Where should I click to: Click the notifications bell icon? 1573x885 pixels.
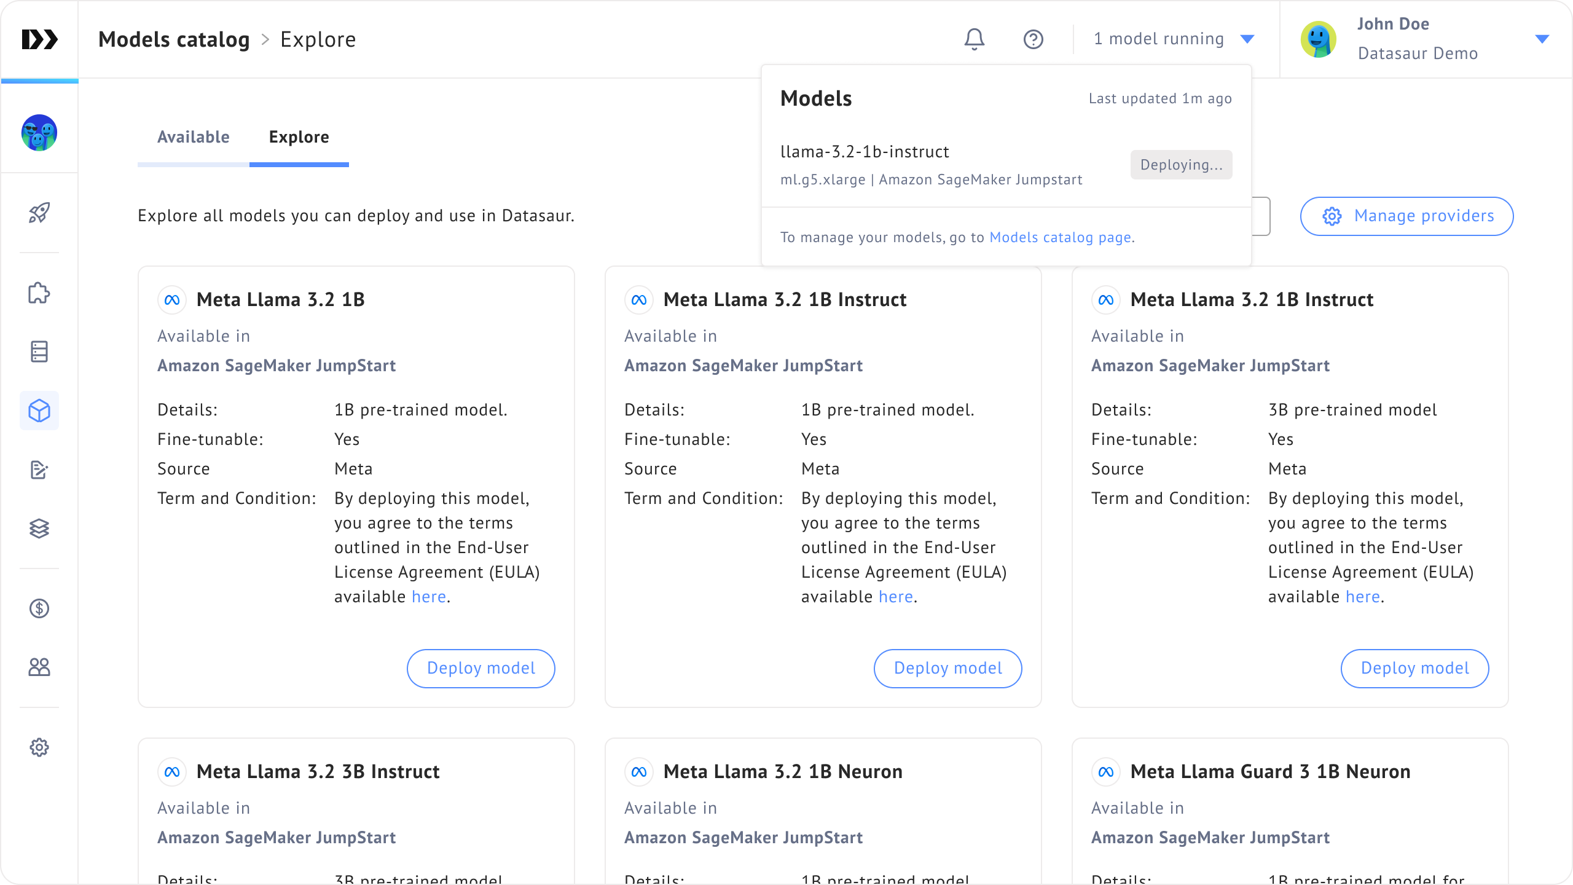974,39
